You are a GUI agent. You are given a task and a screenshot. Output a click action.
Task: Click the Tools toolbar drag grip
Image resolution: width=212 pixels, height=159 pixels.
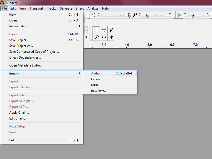[x=91, y=34]
